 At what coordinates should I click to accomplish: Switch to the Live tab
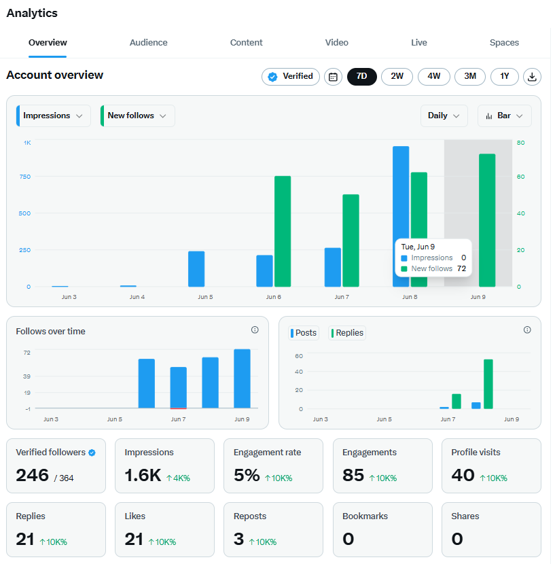click(x=419, y=43)
